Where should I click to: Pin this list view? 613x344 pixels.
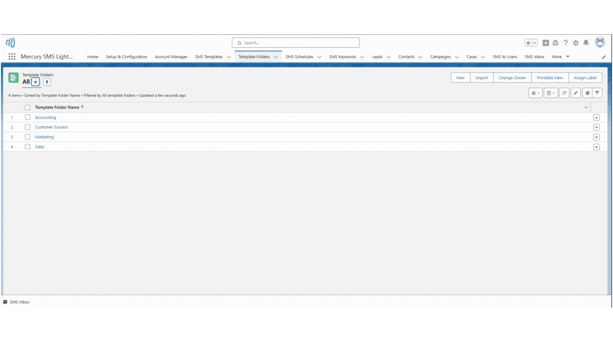[47, 82]
